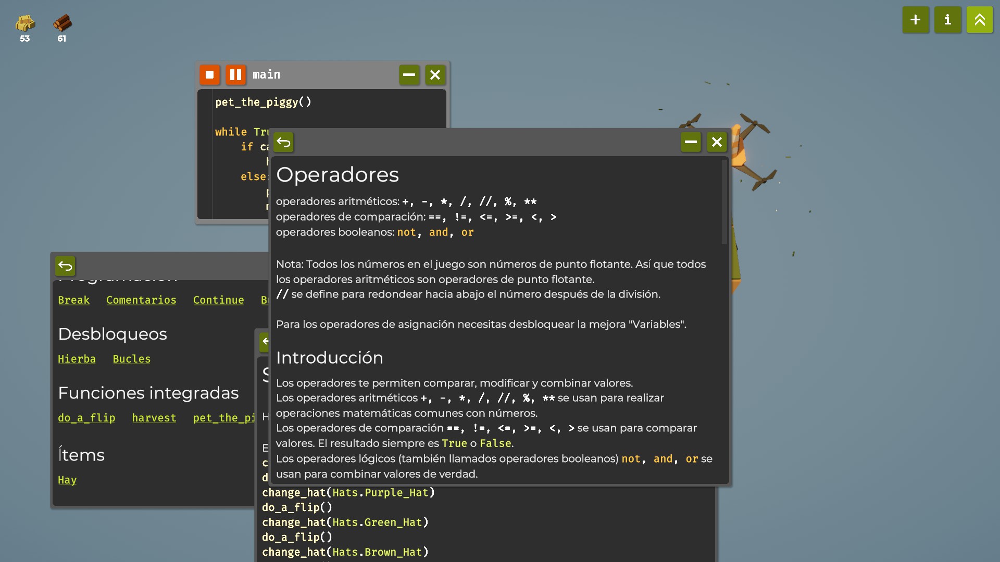Minimize the main code window
Image resolution: width=1000 pixels, height=562 pixels.
click(409, 75)
